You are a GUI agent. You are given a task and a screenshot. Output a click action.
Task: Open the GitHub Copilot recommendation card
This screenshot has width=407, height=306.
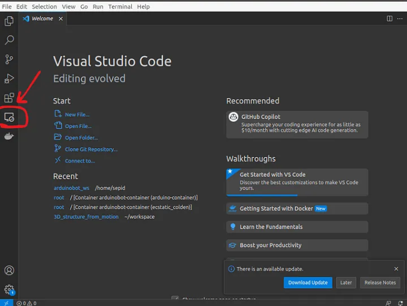pyautogui.click(x=297, y=124)
